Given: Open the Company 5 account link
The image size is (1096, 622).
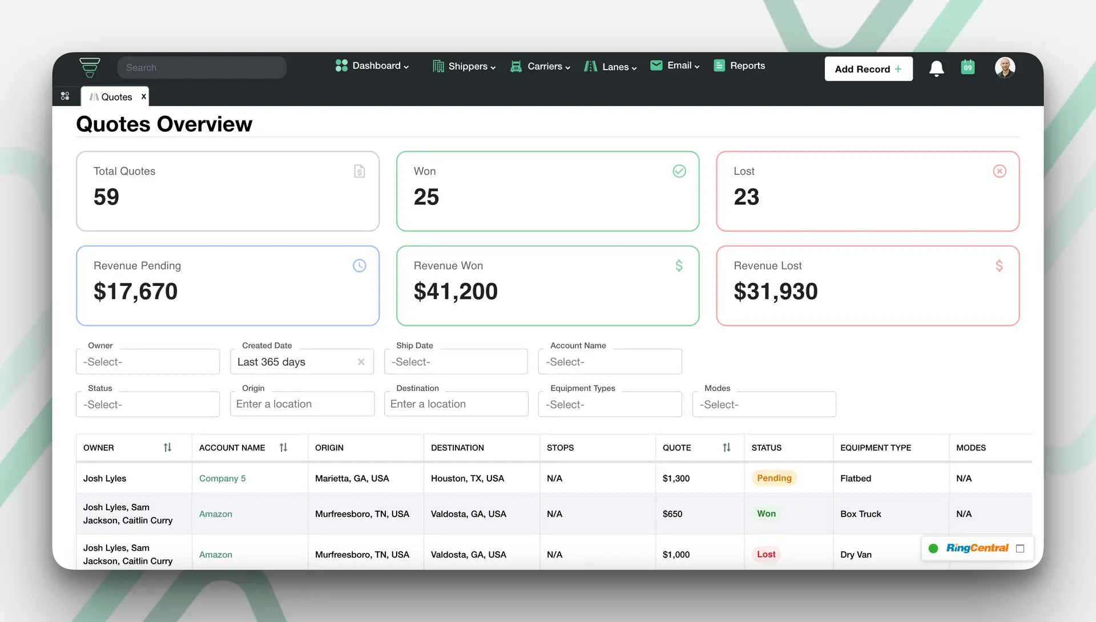Looking at the screenshot, I should click(222, 478).
